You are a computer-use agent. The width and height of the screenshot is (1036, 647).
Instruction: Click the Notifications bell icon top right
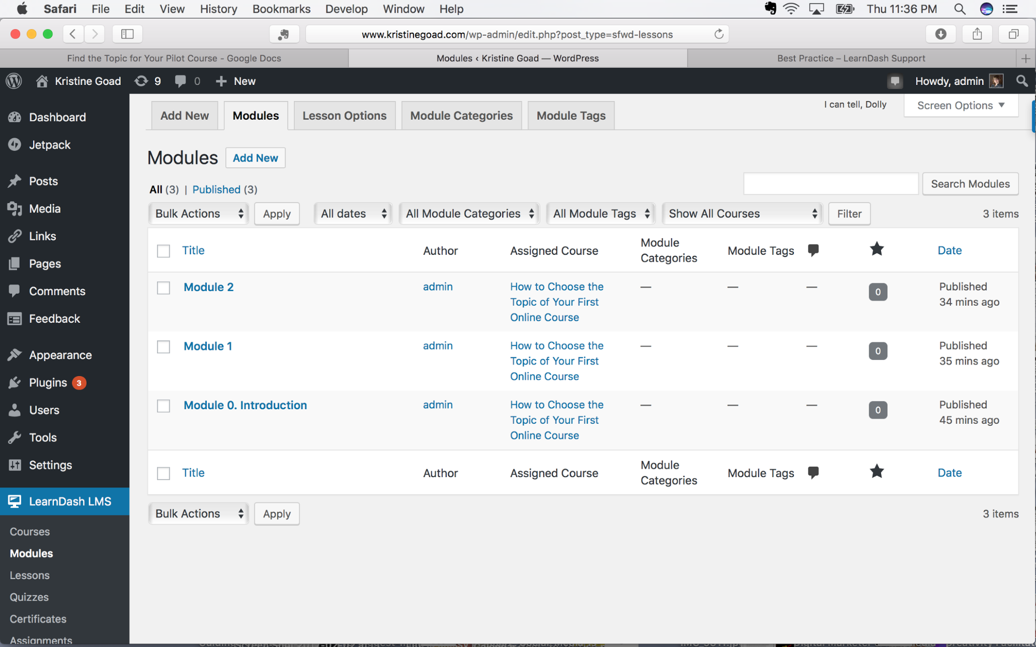(893, 80)
